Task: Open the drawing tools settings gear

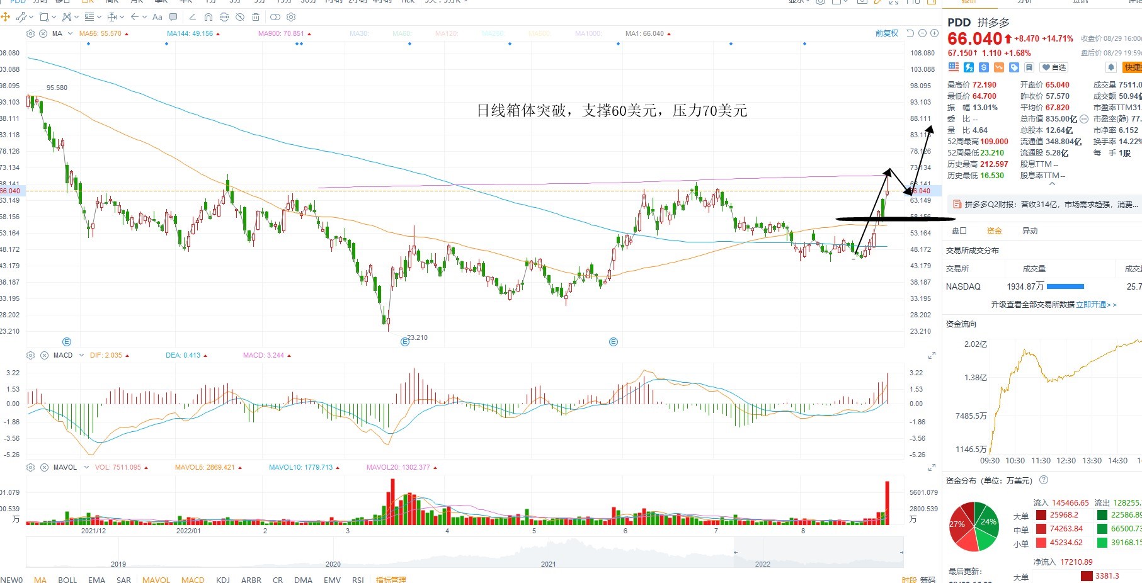Action: 291,17
